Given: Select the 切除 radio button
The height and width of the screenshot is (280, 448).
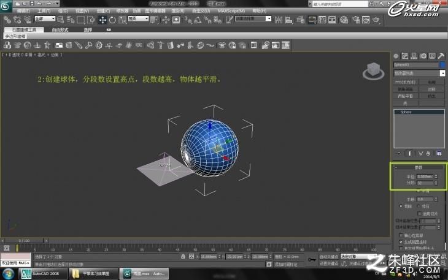Looking at the screenshot, I should (401, 206).
